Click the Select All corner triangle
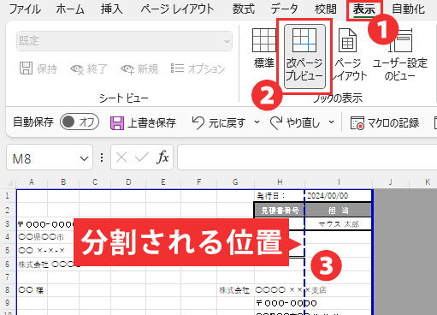Viewport: 437px width, 315px height. point(10,182)
